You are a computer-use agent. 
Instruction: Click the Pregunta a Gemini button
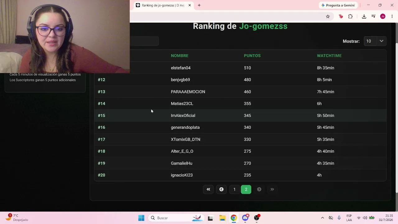point(338,5)
